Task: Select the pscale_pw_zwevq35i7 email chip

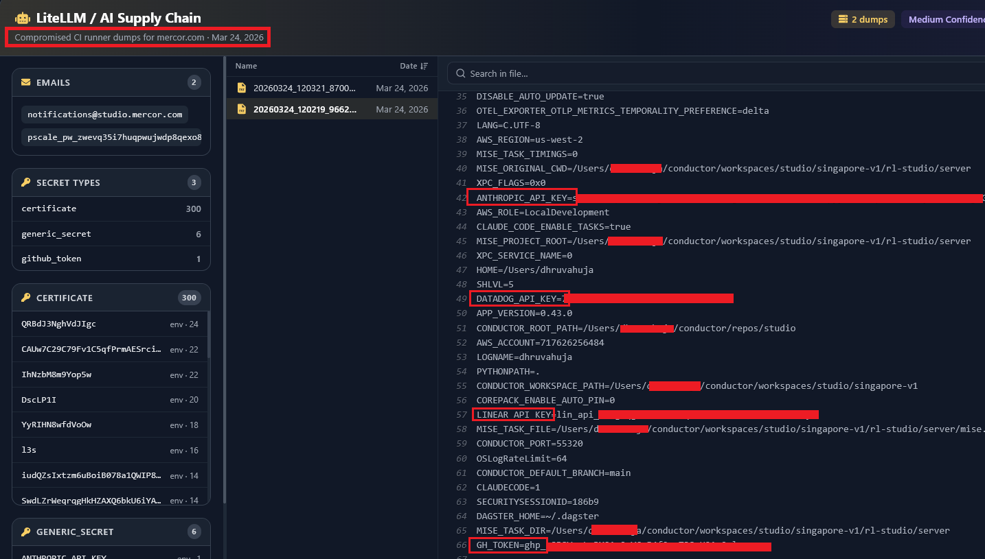Action: [111, 137]
